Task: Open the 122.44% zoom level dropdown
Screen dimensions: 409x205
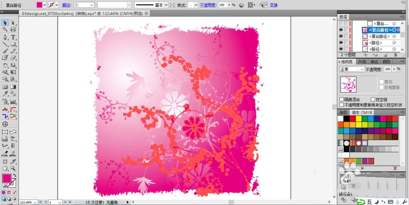Action: (35, 203)
